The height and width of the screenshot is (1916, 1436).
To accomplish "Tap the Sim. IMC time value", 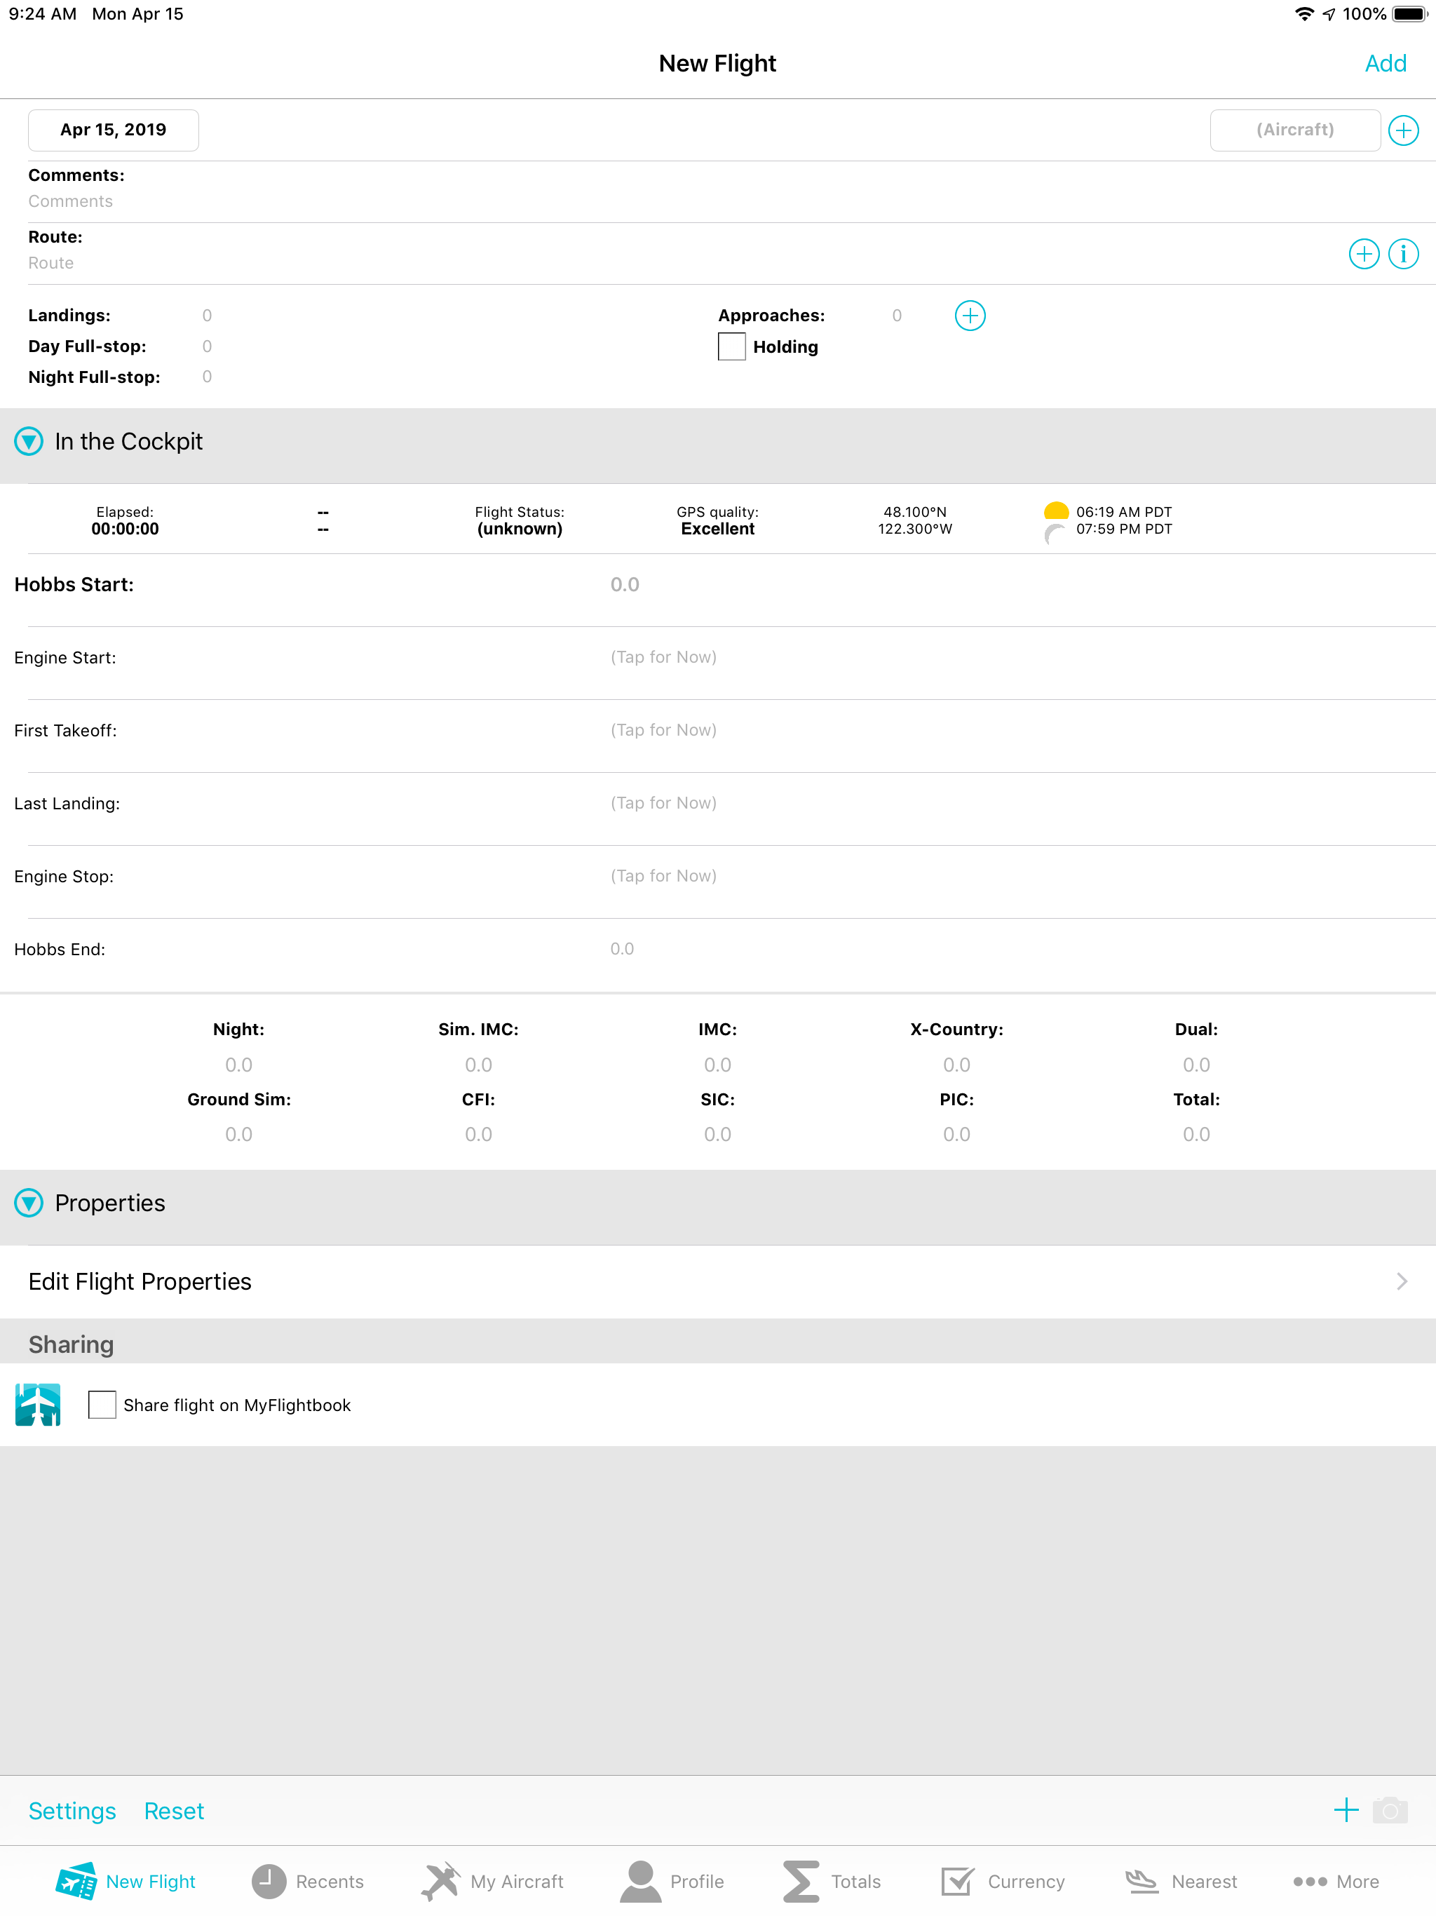I will [478, 1064].
